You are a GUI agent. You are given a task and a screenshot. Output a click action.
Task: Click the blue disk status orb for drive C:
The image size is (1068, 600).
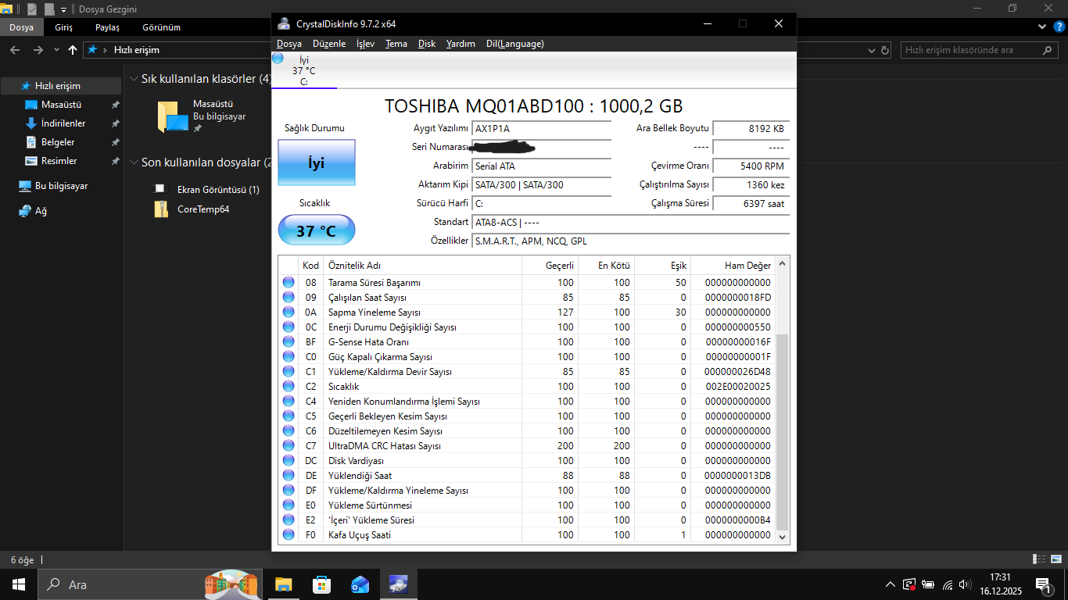[278, 59]
